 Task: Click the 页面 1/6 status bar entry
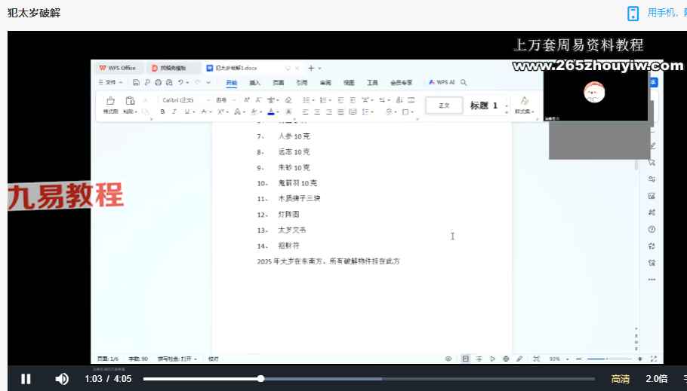click(x=108, y=359)
